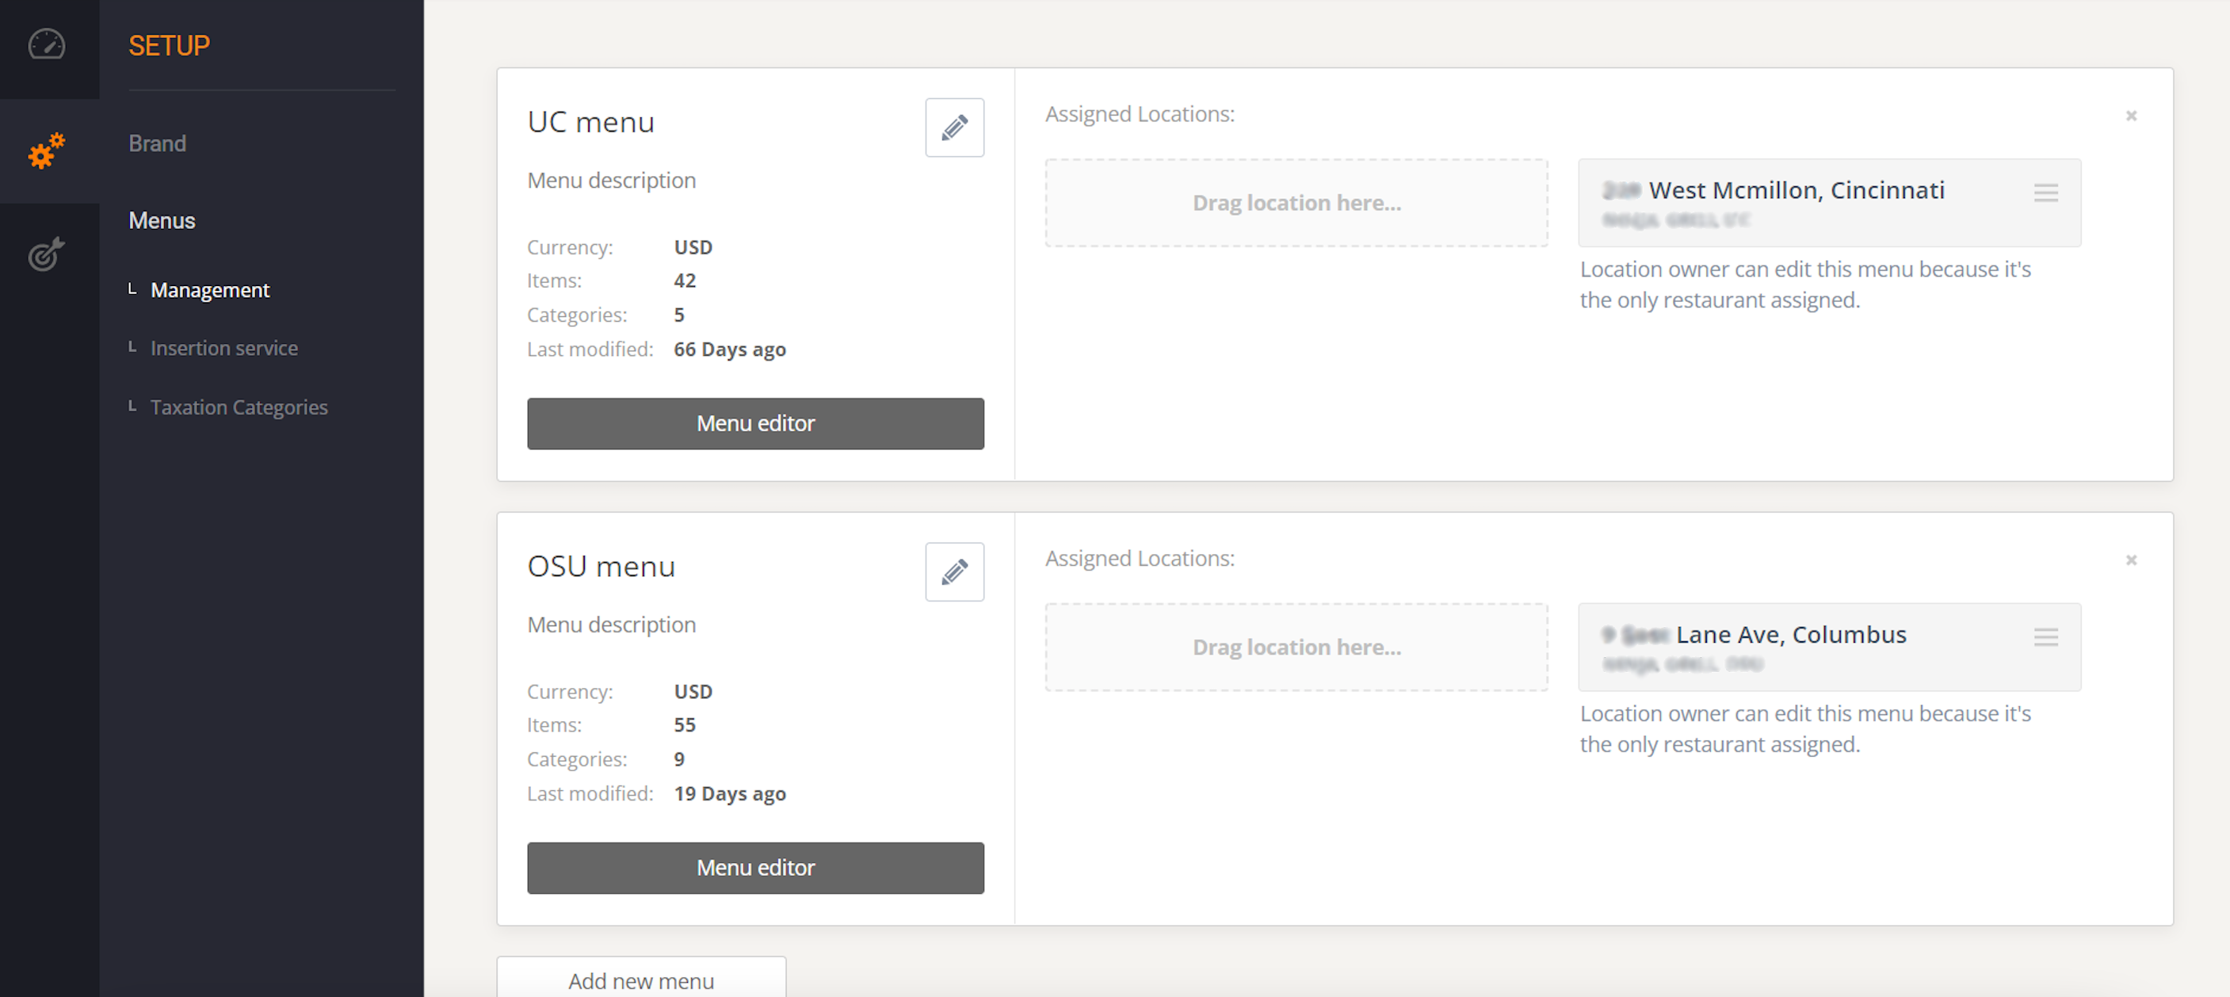Open the dashboard gauge icon in sidebar
Screen dimensions: 2230x997
(x=47, y=44)
